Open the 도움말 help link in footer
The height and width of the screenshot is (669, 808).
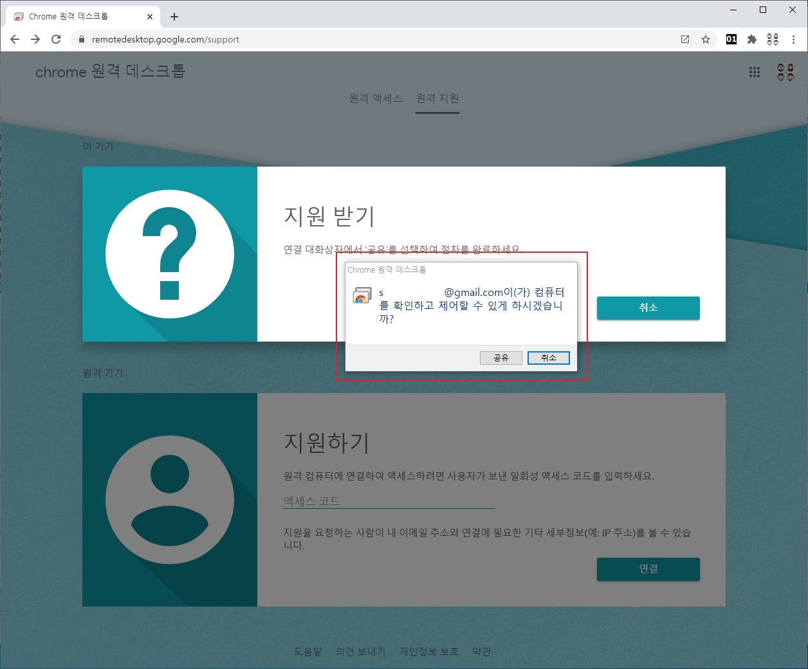pyautogui.click(x=308, y=652)
